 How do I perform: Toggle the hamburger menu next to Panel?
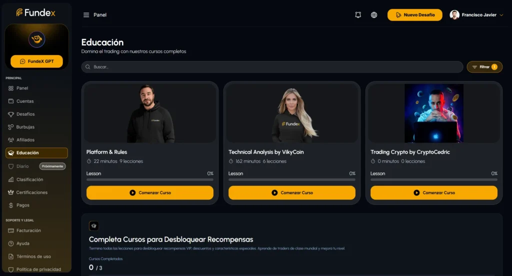86,15
